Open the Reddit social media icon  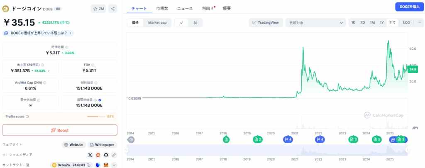[98, 155]
